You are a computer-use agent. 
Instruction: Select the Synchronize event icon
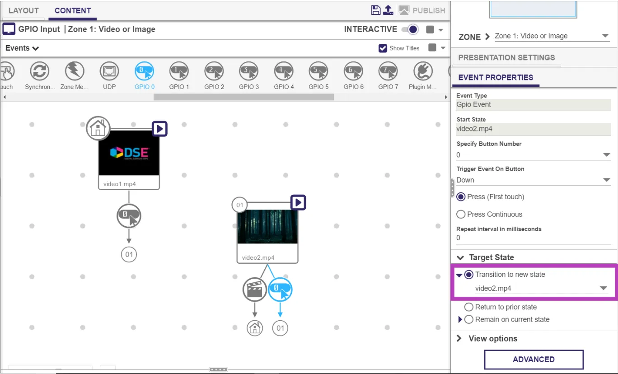coord(40,71)
